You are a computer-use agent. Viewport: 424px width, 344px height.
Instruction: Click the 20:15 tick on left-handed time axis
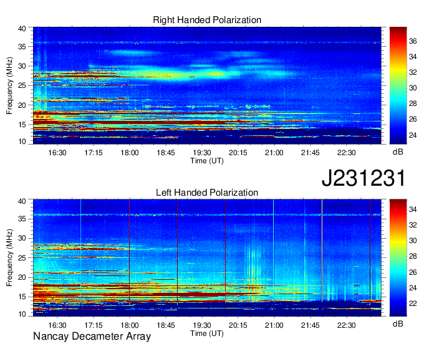click(238, 325)
